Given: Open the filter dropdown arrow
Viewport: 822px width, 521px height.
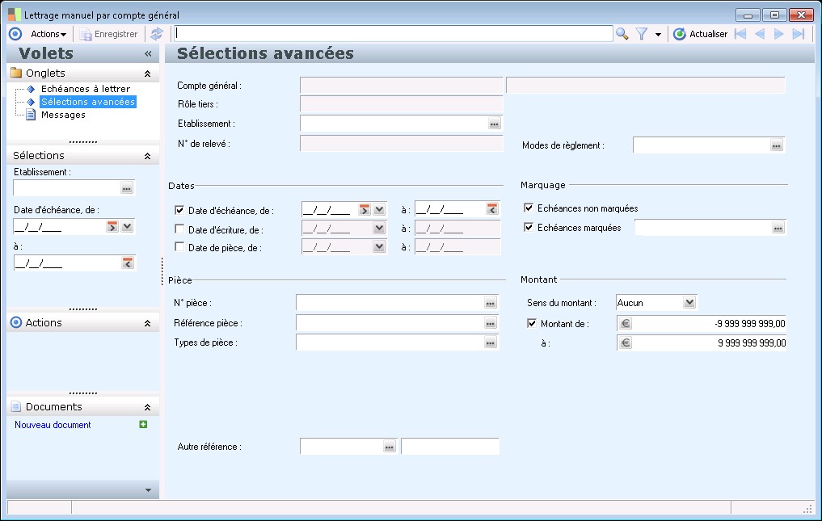Looking at the screenshot, I should tap(658, 35).
